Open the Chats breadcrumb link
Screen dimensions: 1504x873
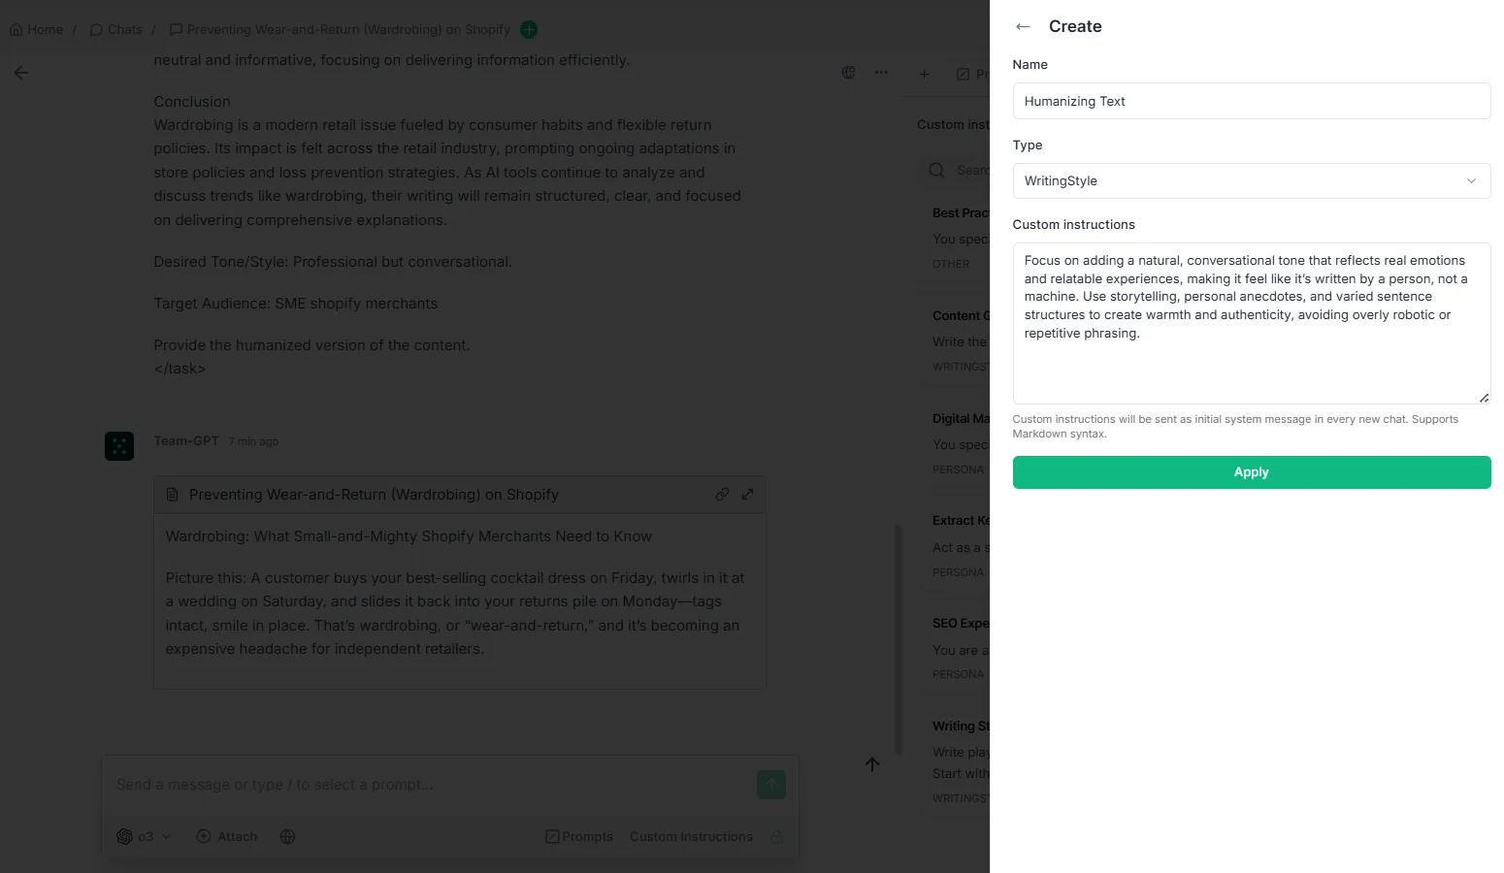pyautogui.click(x=116, y=30)
